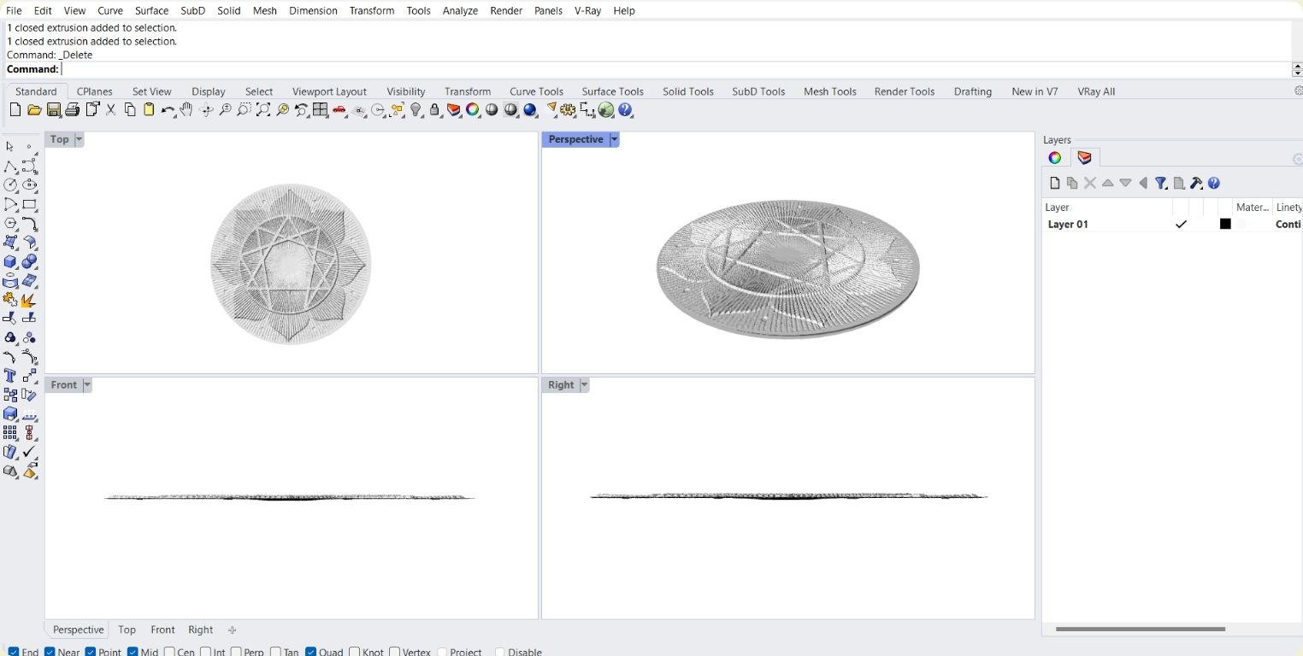This screenshot has width=1303, height=656.
Task: Click the Shaded viewport sphere icon
Action: (492, 110)
